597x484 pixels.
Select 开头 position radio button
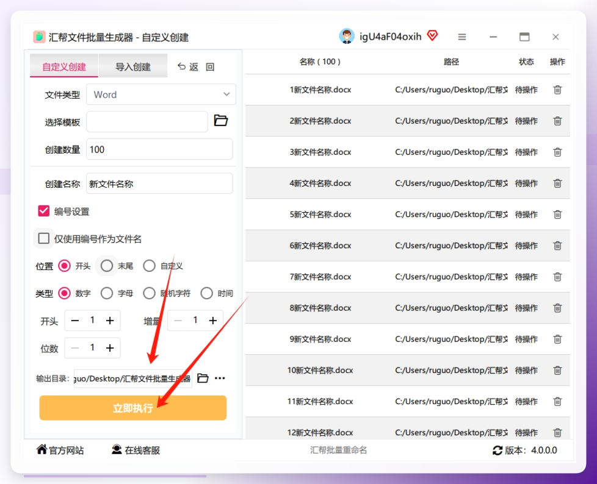[x=64, y=266]
